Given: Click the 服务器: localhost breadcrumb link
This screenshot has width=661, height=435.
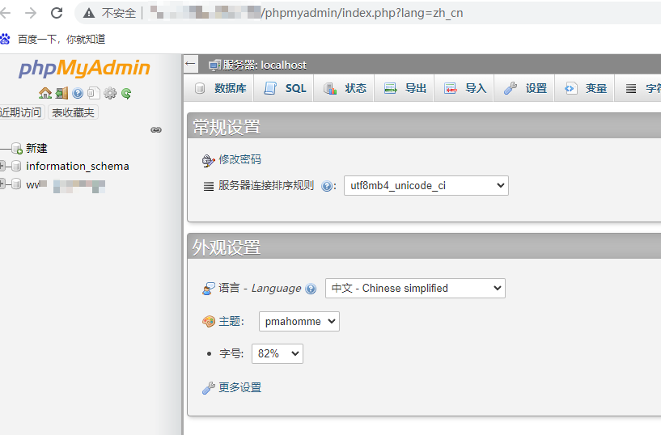Looking at the screenshot, I should tap(265, 65).
